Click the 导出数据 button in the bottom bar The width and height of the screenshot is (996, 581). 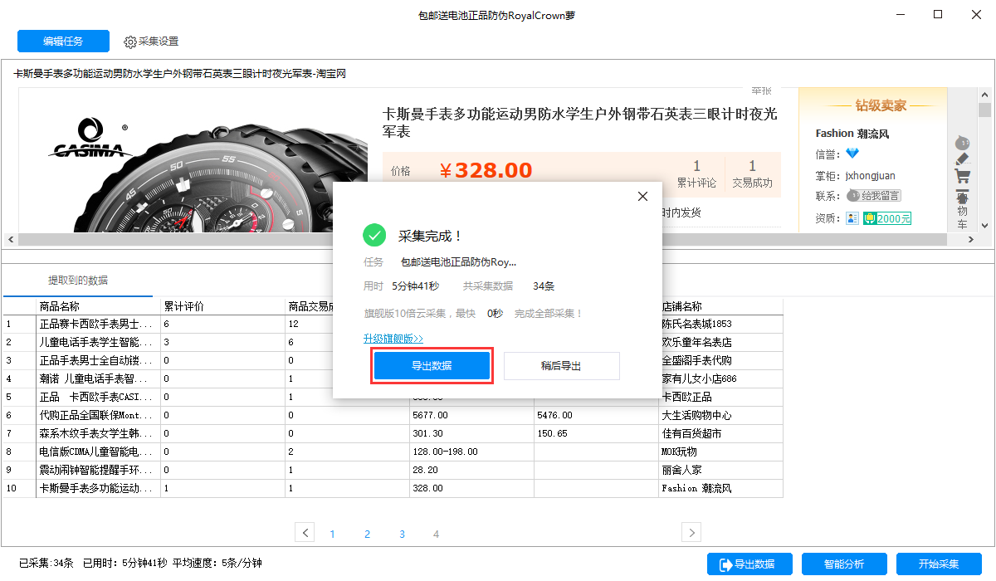click(x=749, y=564)
